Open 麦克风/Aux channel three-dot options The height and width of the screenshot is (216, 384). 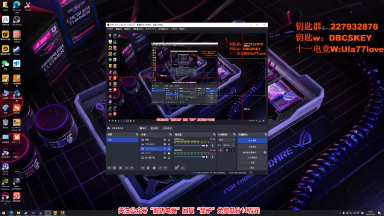212,146
